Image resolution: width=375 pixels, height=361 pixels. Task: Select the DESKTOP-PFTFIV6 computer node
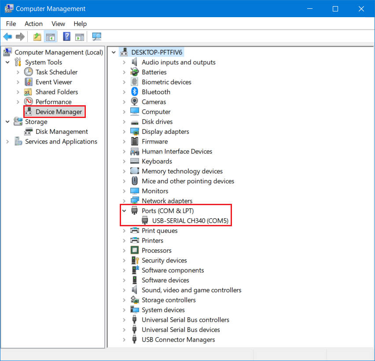[x=157, y=52]
